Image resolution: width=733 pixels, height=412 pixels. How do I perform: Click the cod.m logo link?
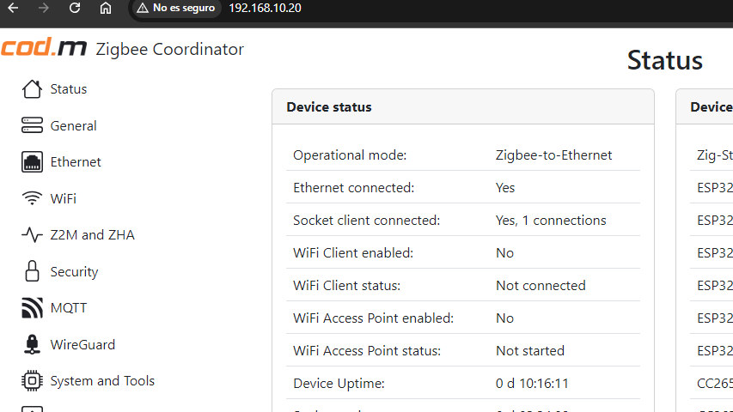click(44, 48)
